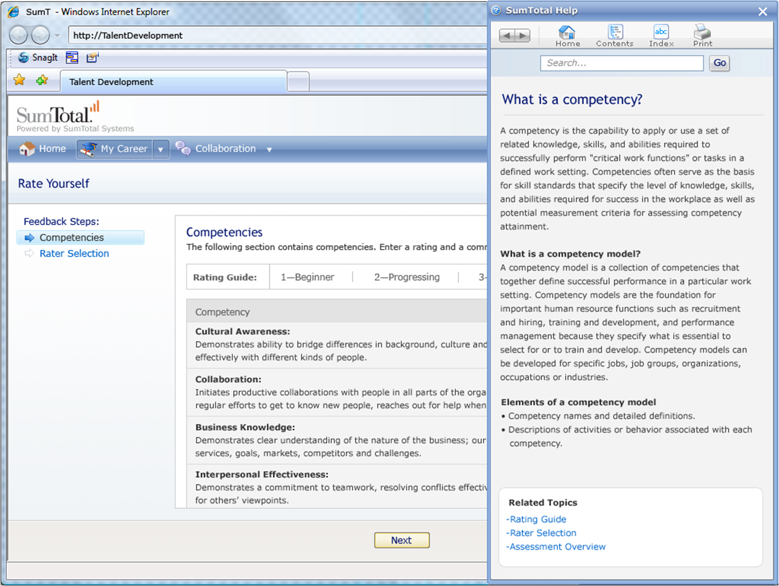Click the Collaboration competency heading in list
The height and width of the screenshot is (586, 779).
point(228,379)
